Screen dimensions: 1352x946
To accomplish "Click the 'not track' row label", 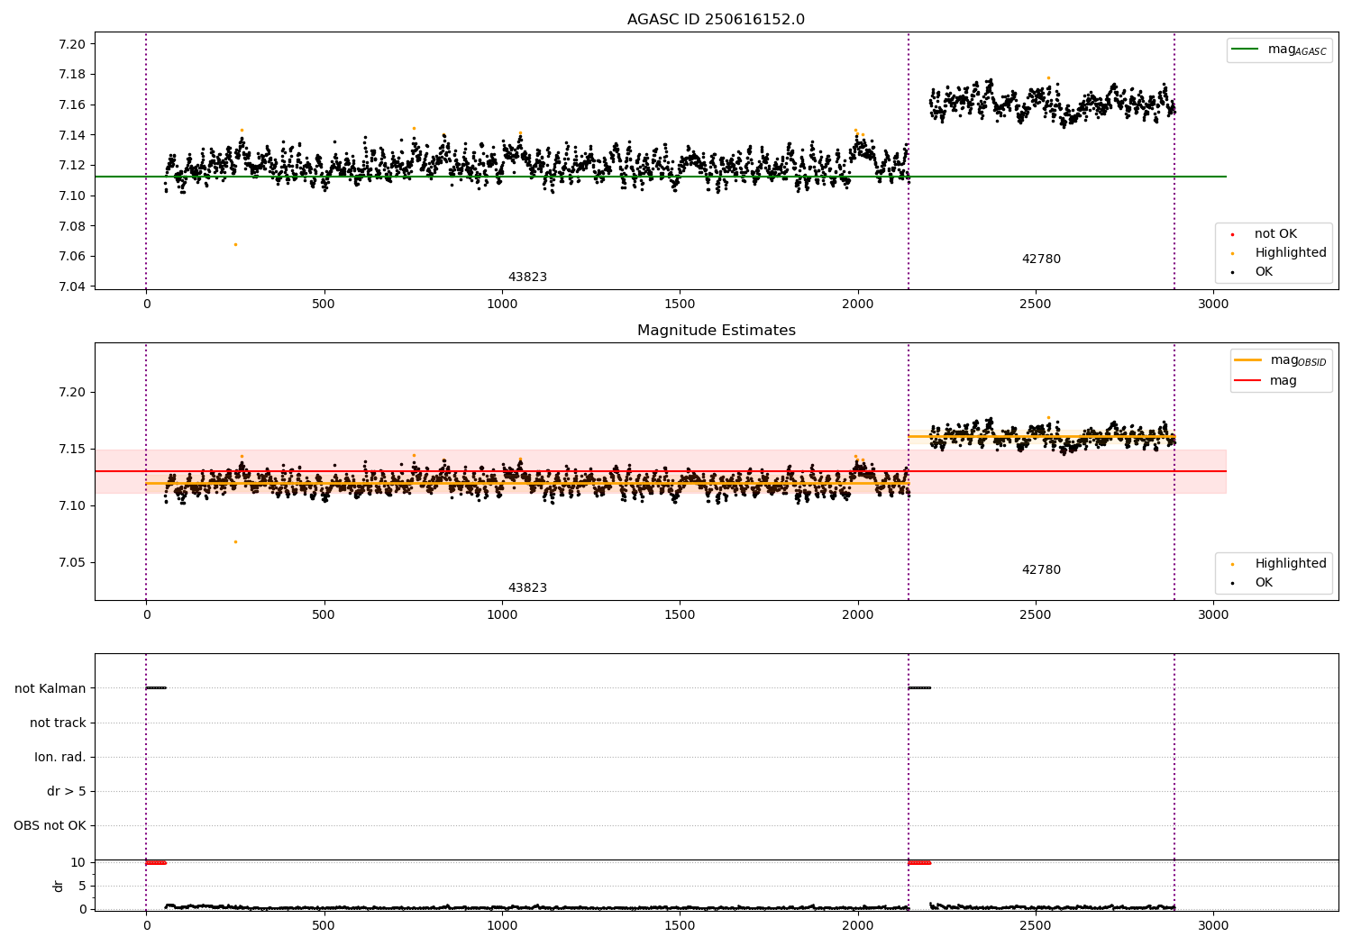I will click(x=58, y=723).
